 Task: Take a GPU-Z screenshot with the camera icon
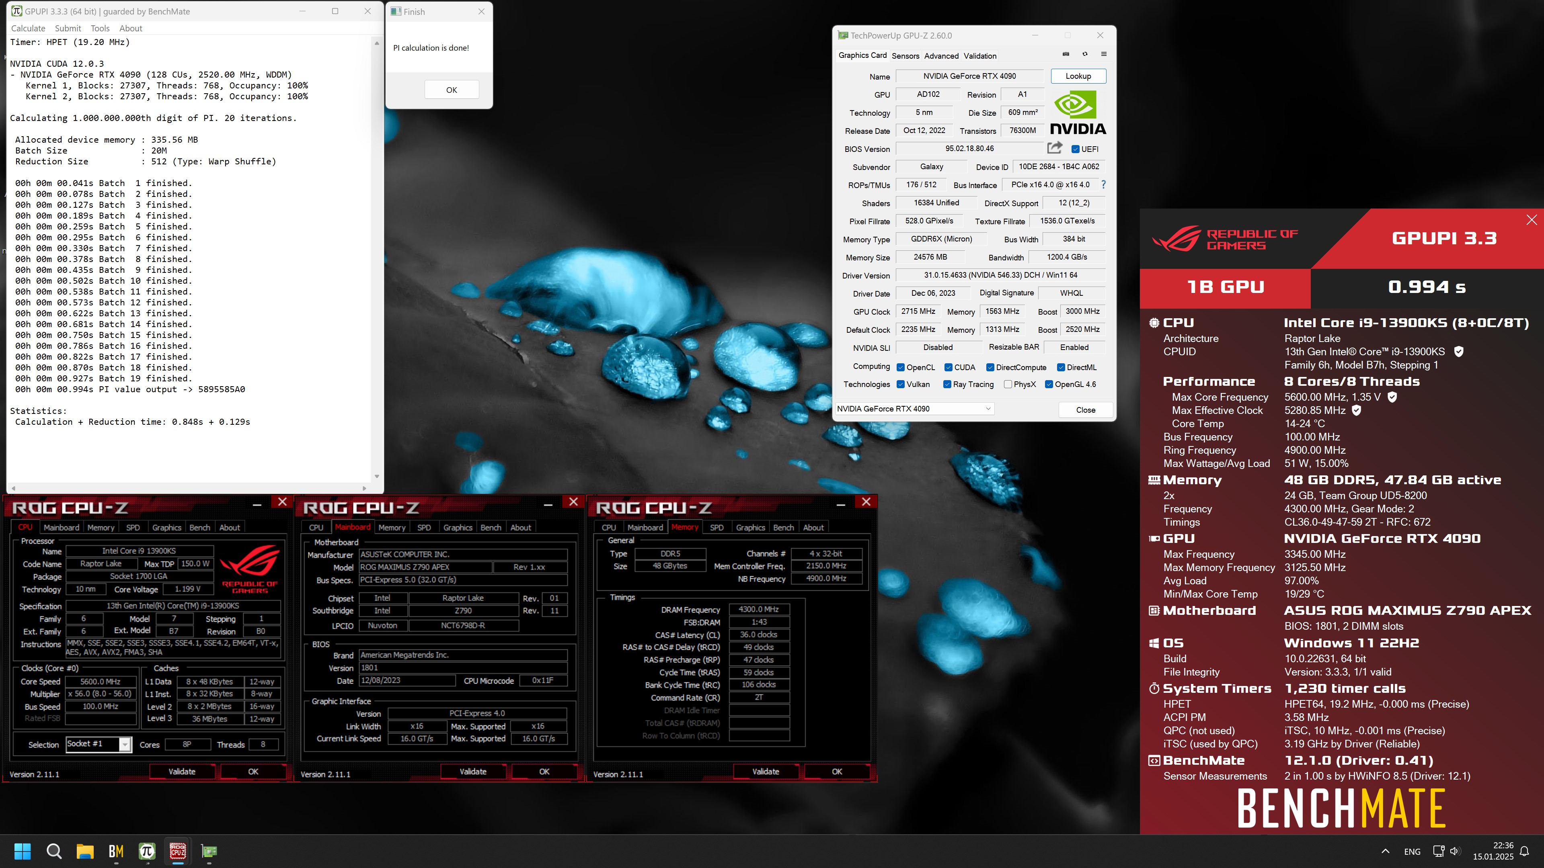click(x=1066, y=55)
